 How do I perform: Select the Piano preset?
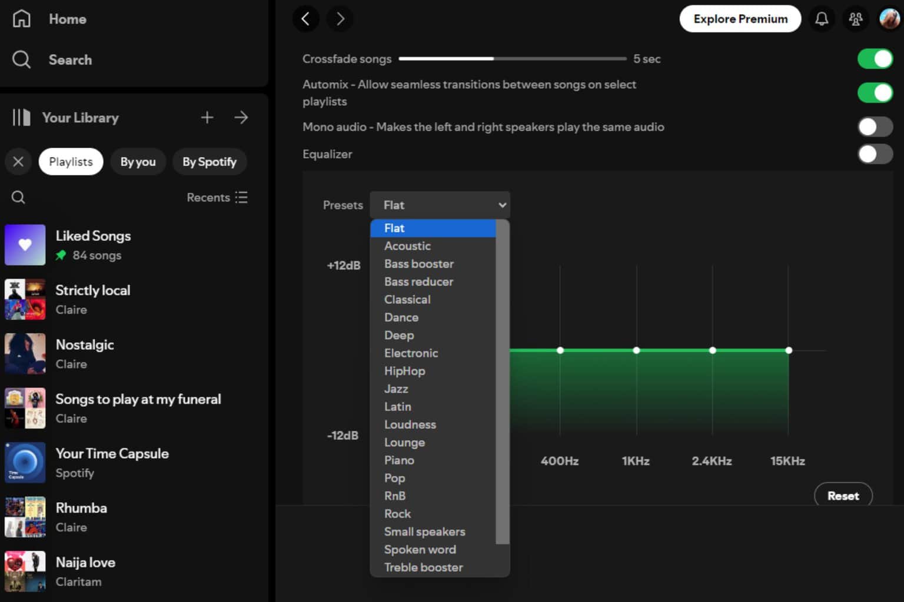point(433,460)
